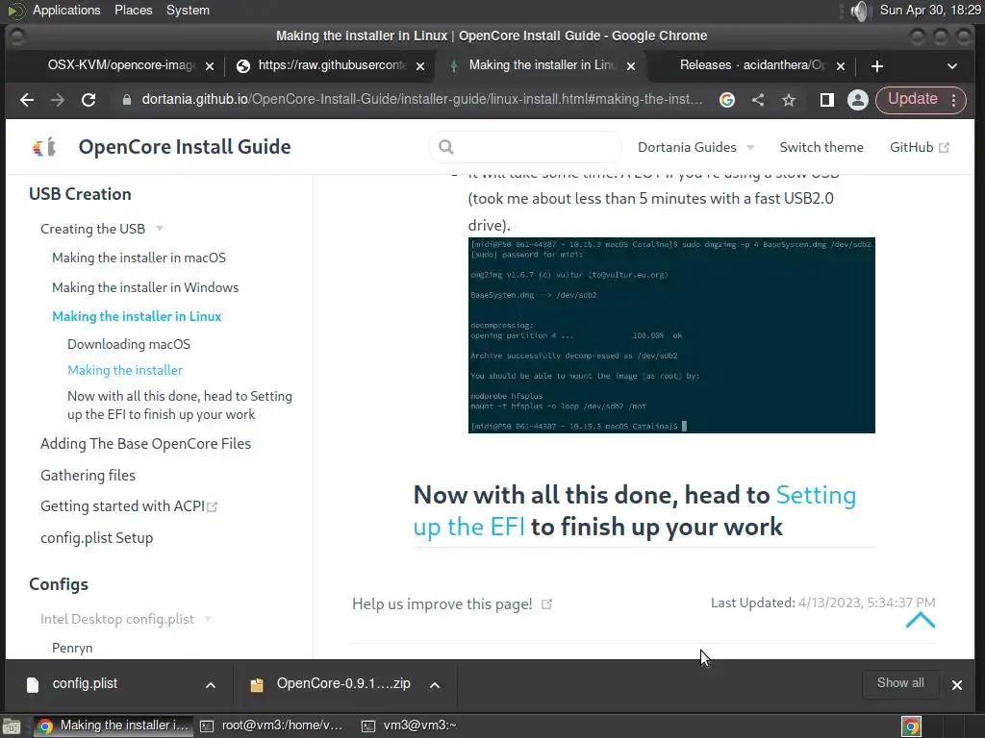This screenshot has width=985, height=738.
Task: Open the tab search chevron
Action: tap(951, 66)
